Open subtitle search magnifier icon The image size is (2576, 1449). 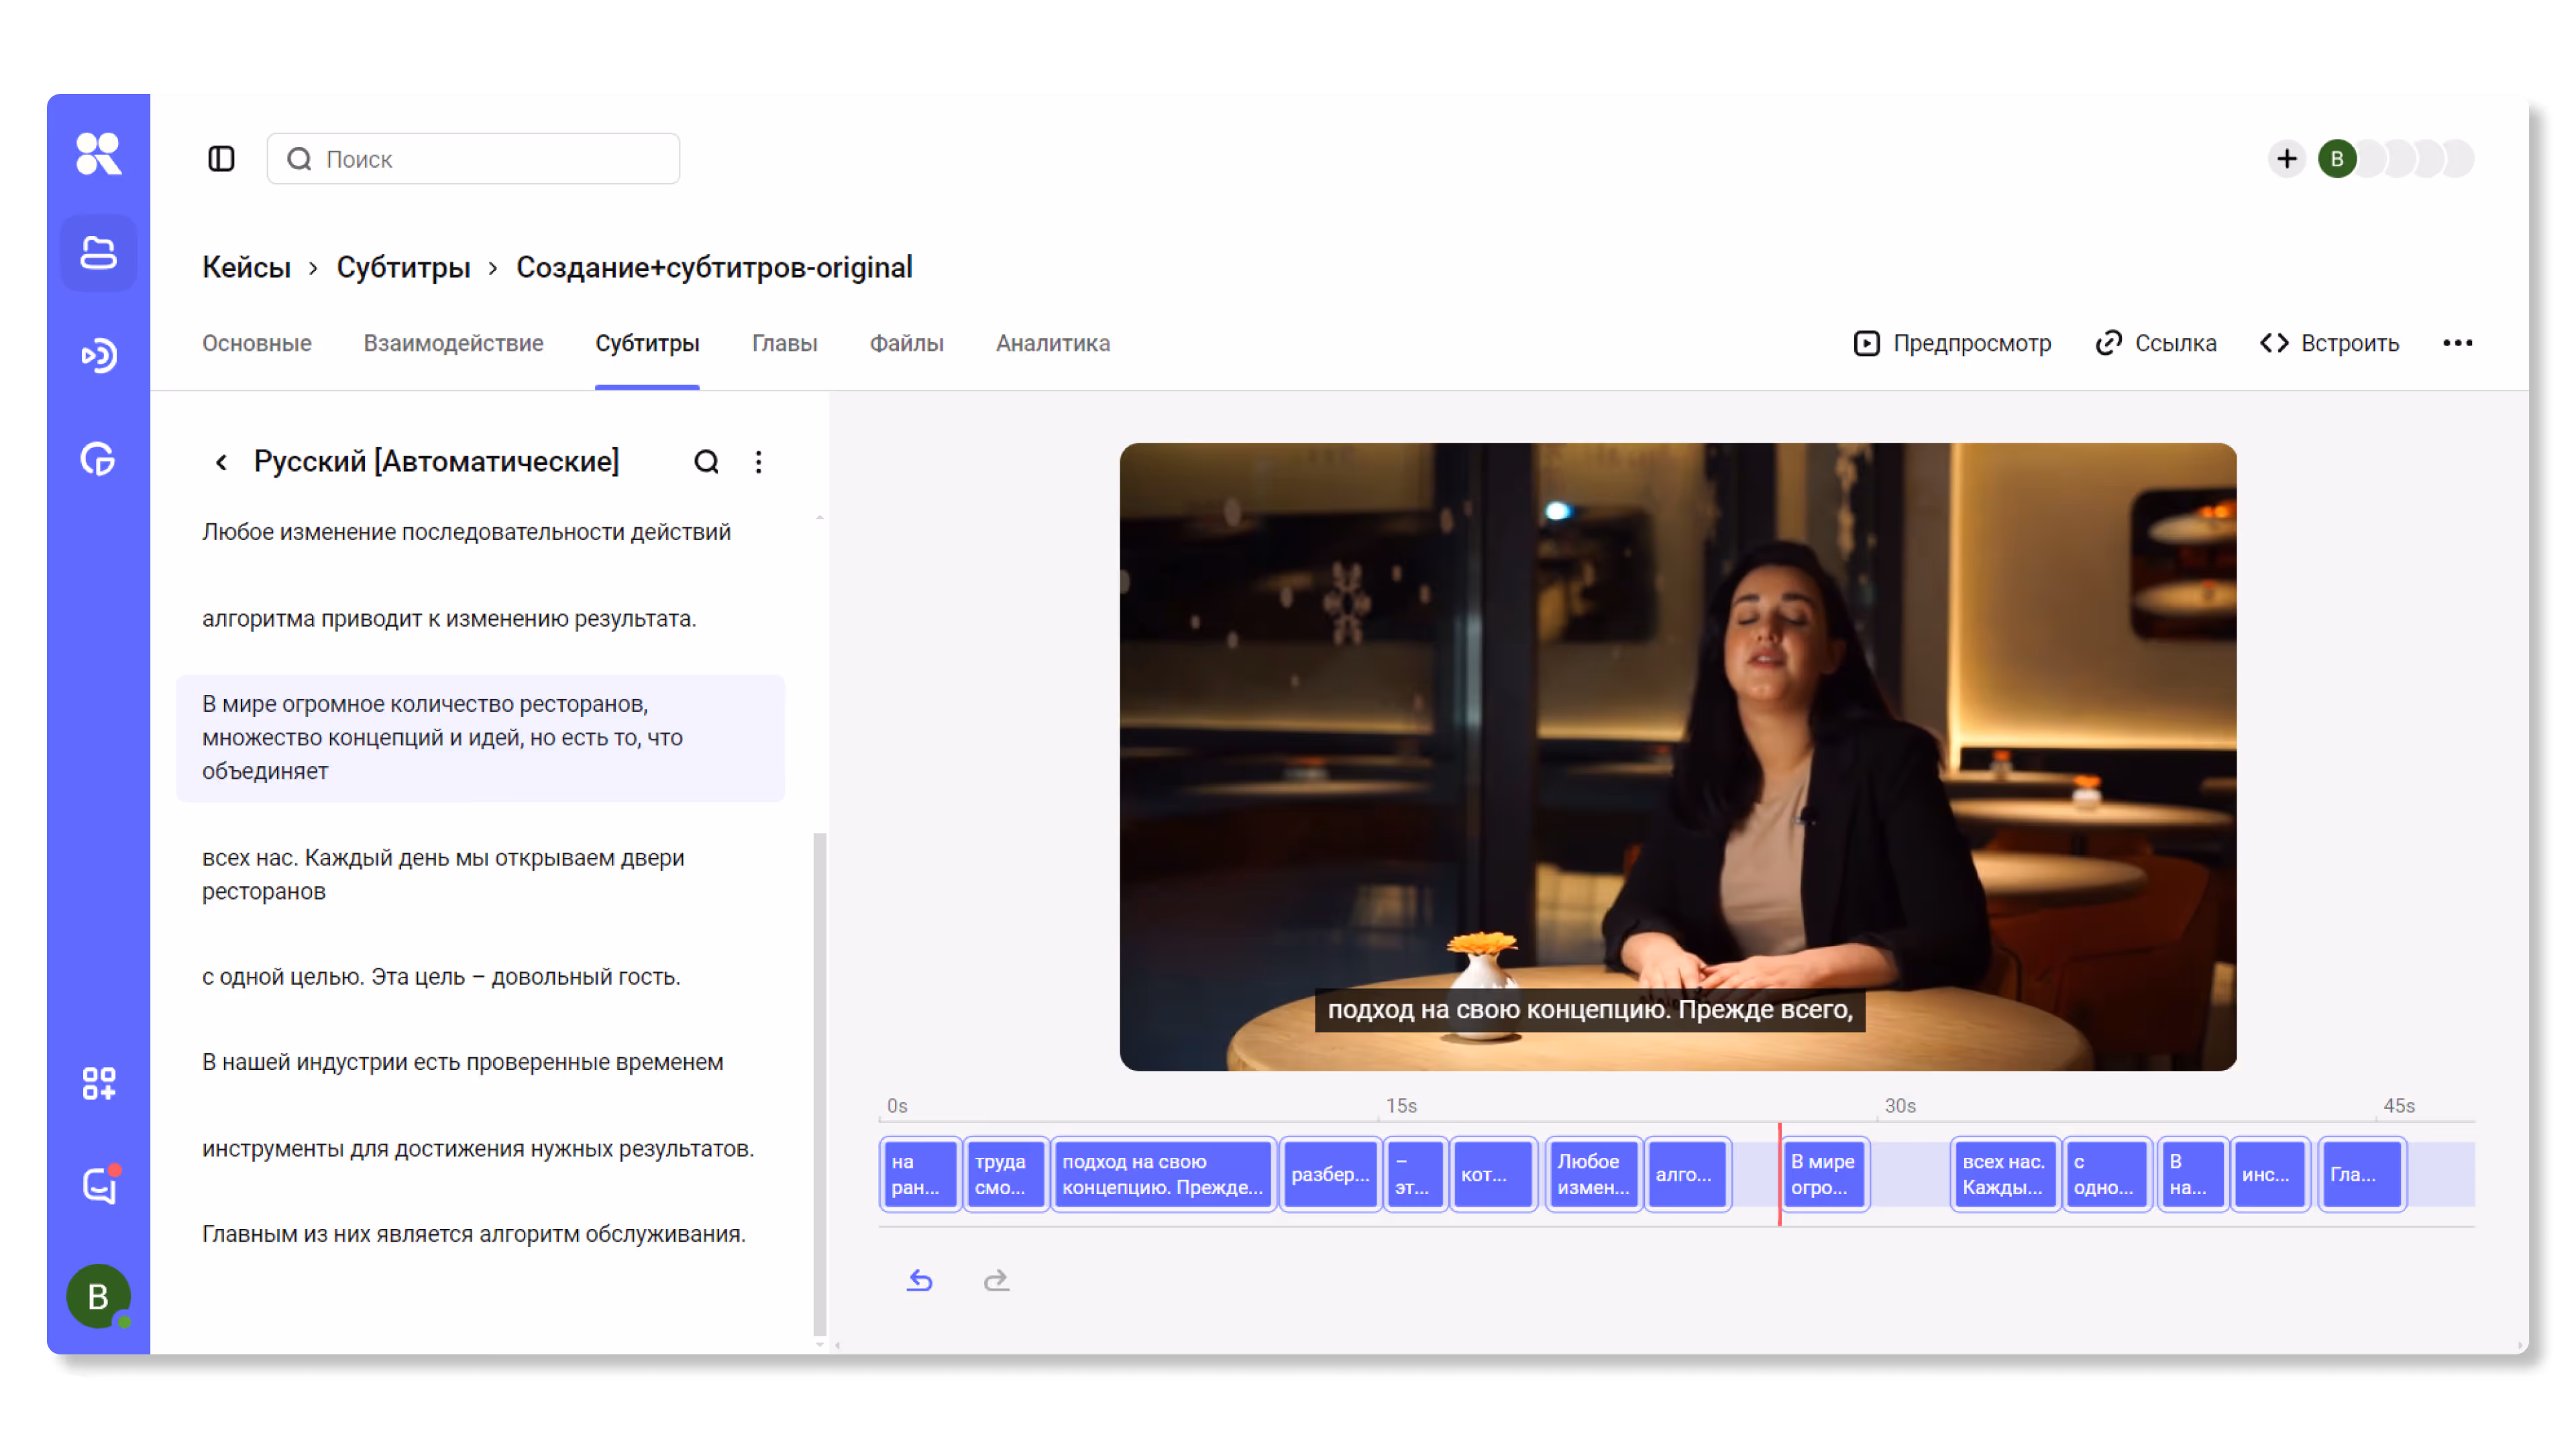pyautogui.click(x=706, y=462)
